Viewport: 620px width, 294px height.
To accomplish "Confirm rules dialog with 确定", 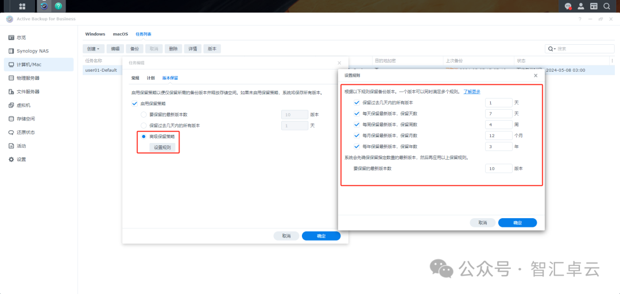I will [518, 222].
